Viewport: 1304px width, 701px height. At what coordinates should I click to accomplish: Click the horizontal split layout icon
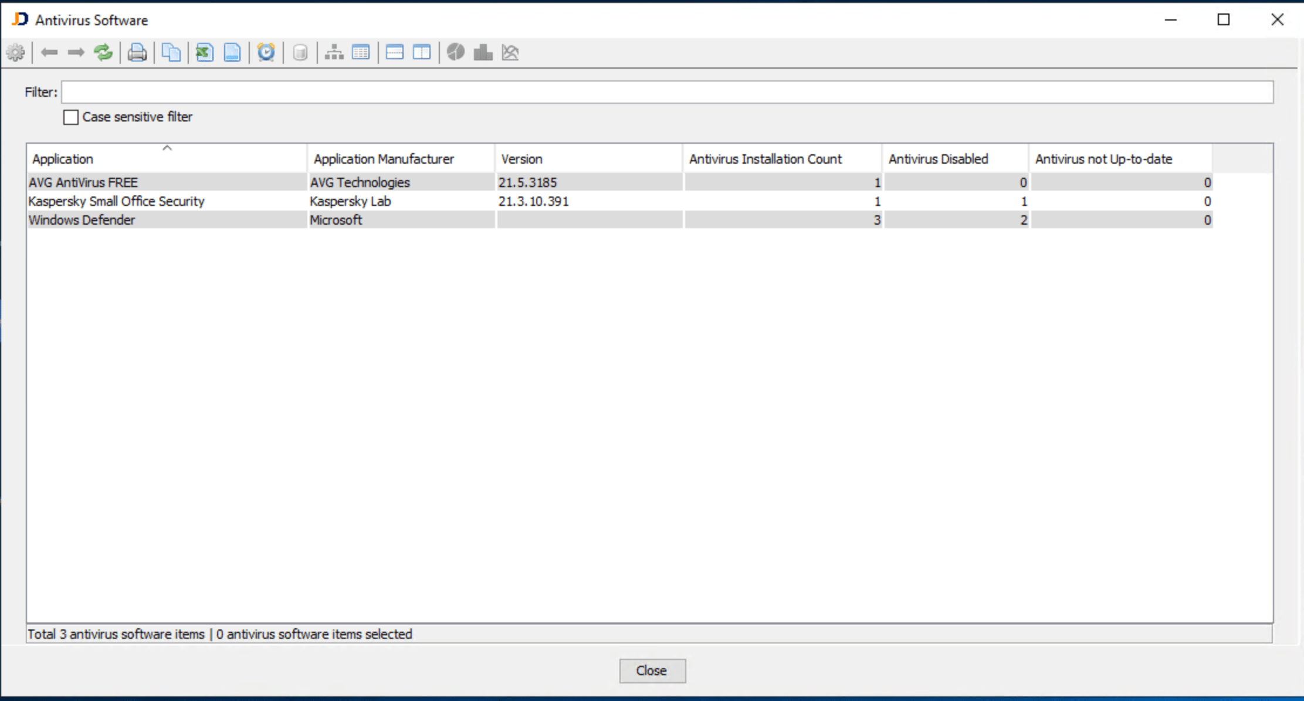394,53
